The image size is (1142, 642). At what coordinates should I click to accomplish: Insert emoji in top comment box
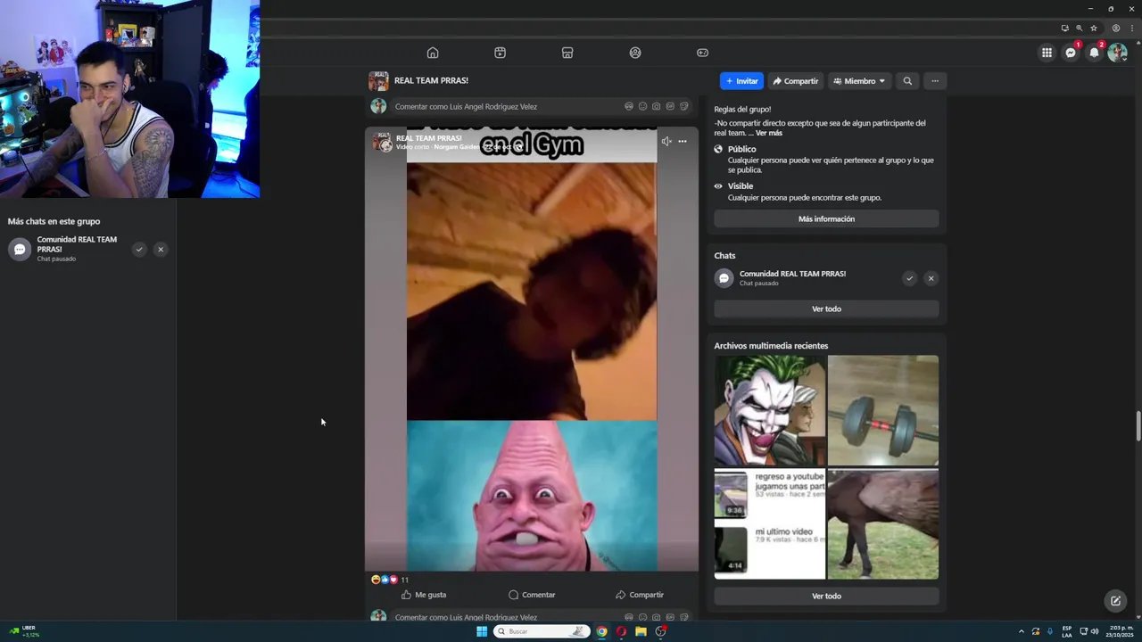tap(642, 106)
